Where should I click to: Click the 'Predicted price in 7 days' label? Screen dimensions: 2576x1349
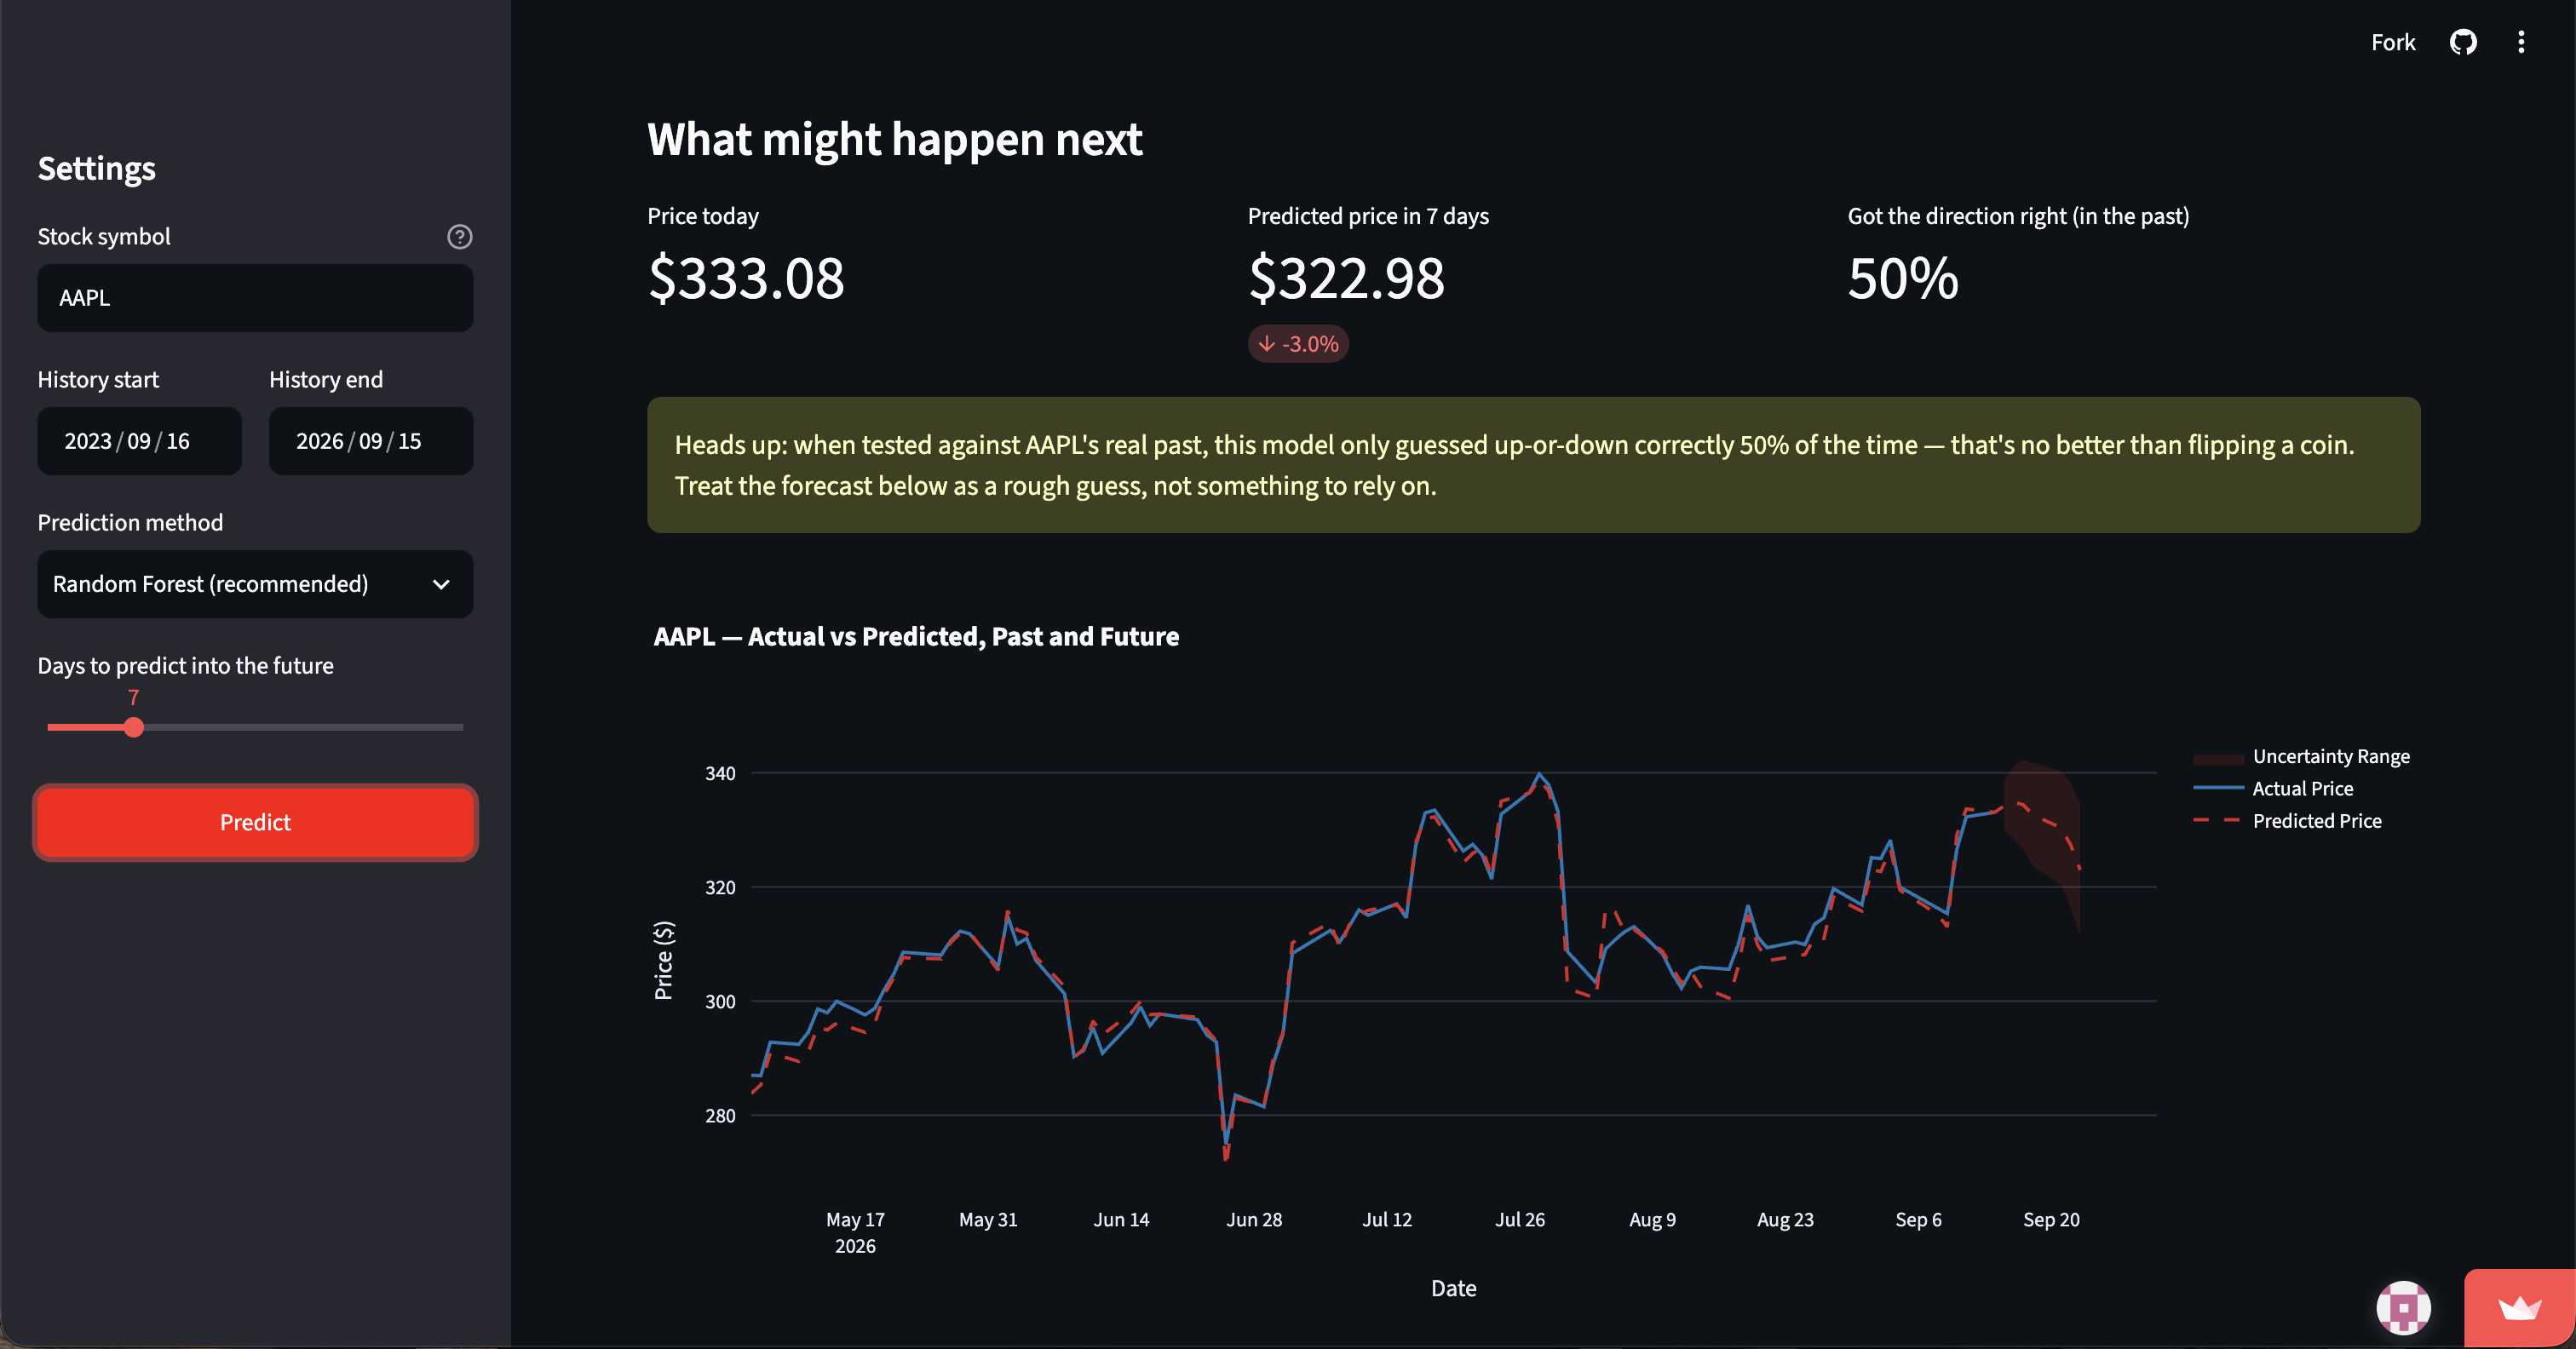(1368, 216)
